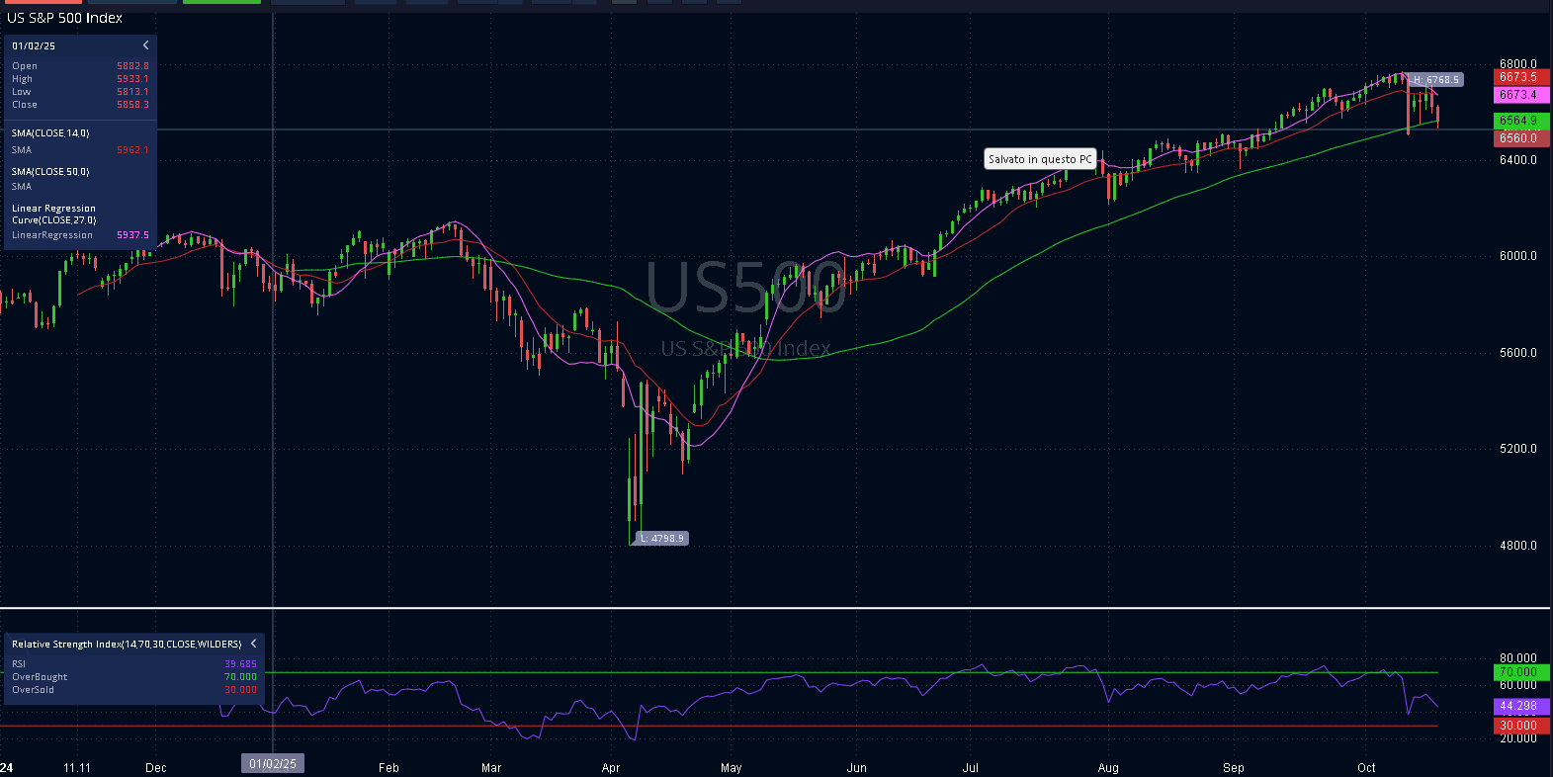Click the 01/02/25 date label on time axis
1553x777 pixels.
click(273, 764)
